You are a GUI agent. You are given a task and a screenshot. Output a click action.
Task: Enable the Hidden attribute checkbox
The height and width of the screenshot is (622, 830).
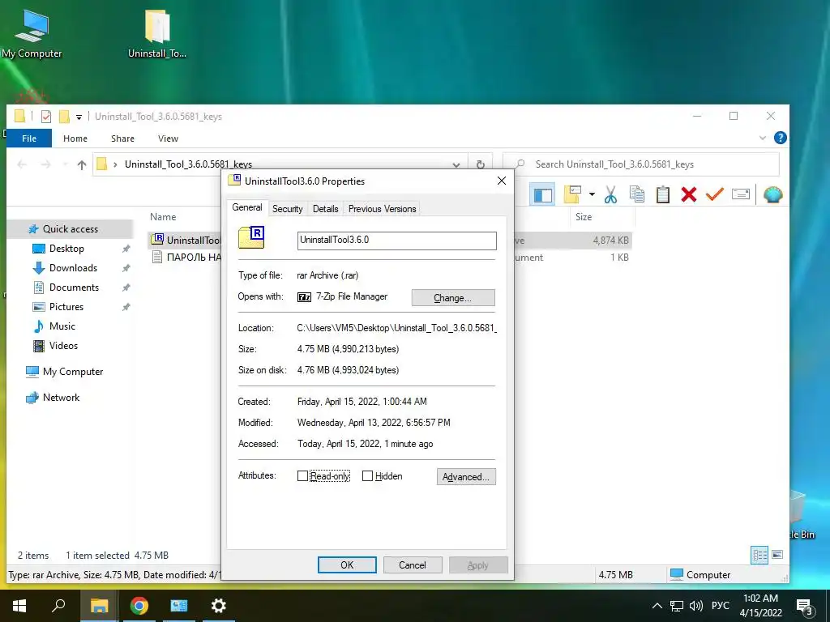[367, 476]
